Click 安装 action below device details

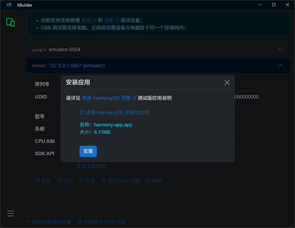(43, 181)
